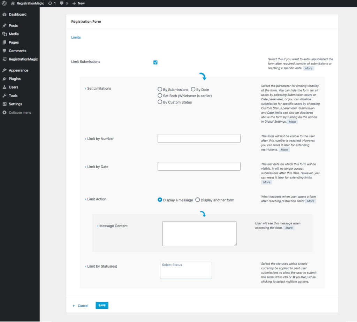357x322 pixels.
Task: Open Dashboard from the sidebar
Action: pyautogui.click(x=17, y=14)
